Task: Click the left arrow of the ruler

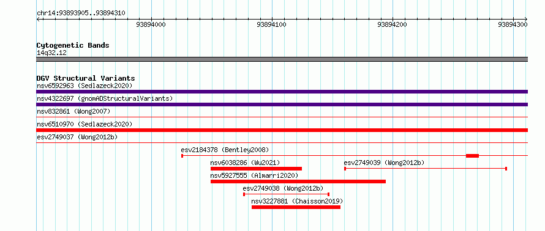Action: [38, 19]
